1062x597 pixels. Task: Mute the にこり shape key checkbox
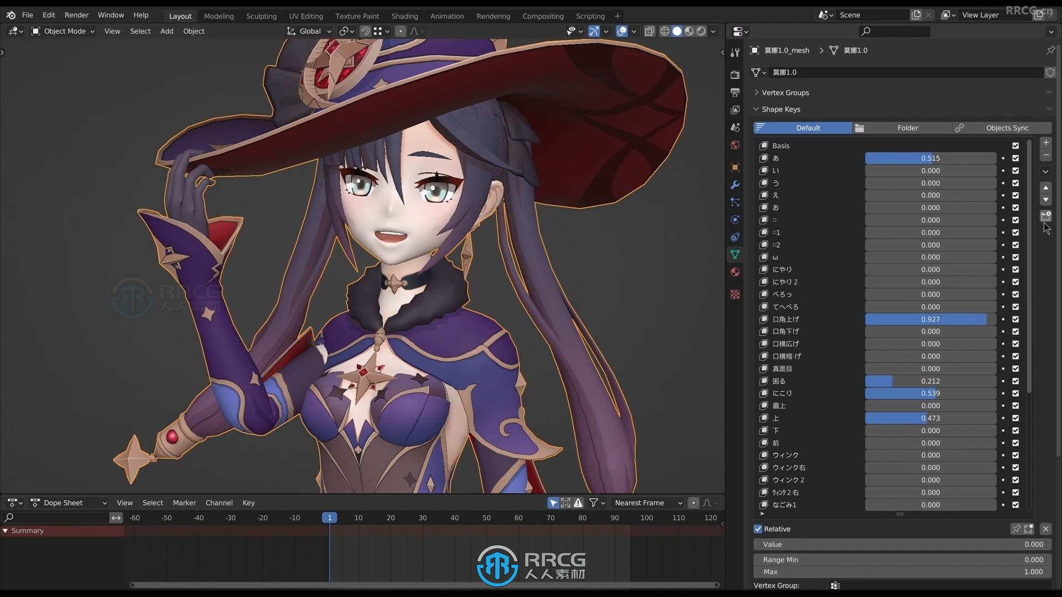(x=1016, y=394)
